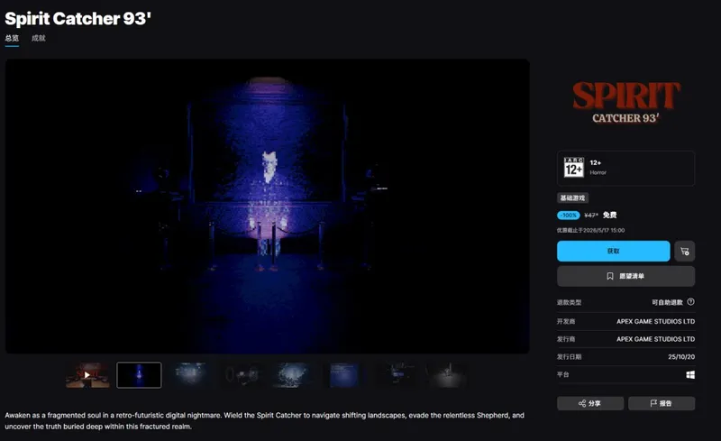Click the 12+ IARC rating badge
The height and width of the screenshot is (441, 721).
573,167
